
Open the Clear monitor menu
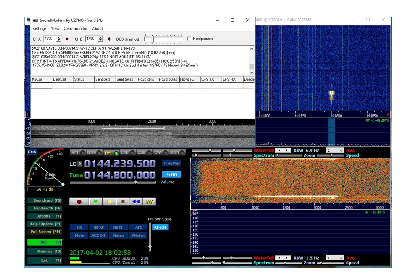[75, 28]
